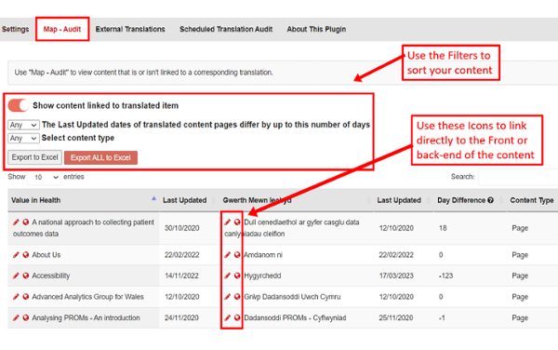Toggle 'Show content linked to translated item'
558x350 pixels.
pyautogui.click(x=19, y=105)
